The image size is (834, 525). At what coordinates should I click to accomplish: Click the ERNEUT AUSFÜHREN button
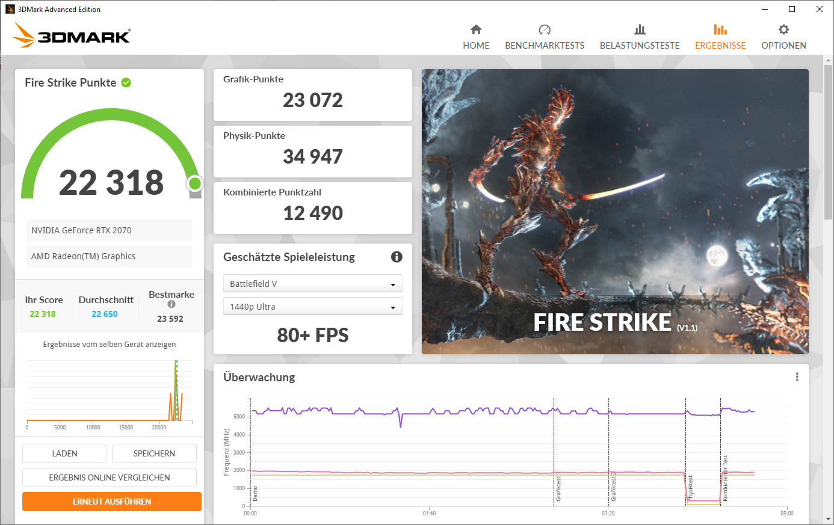[111, 501]
